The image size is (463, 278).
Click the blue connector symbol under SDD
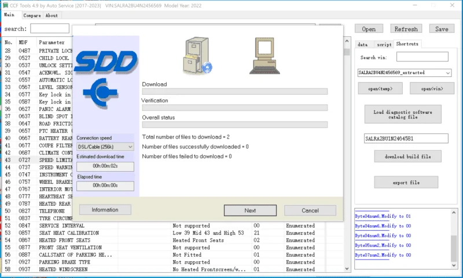coord(100,92)
